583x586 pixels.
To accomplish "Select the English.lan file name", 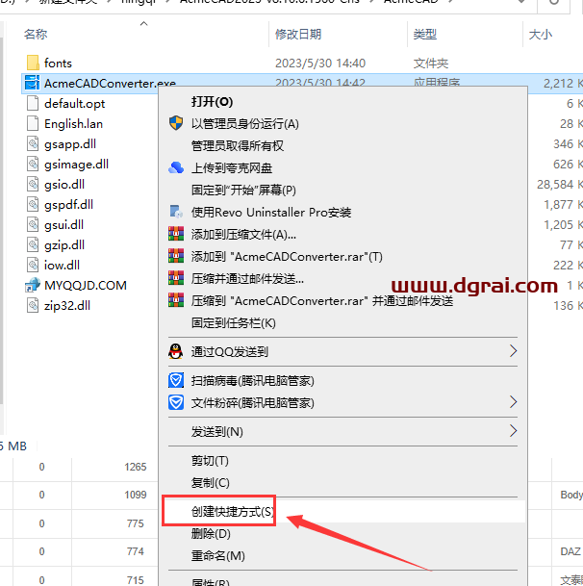I will click(73, 124).
